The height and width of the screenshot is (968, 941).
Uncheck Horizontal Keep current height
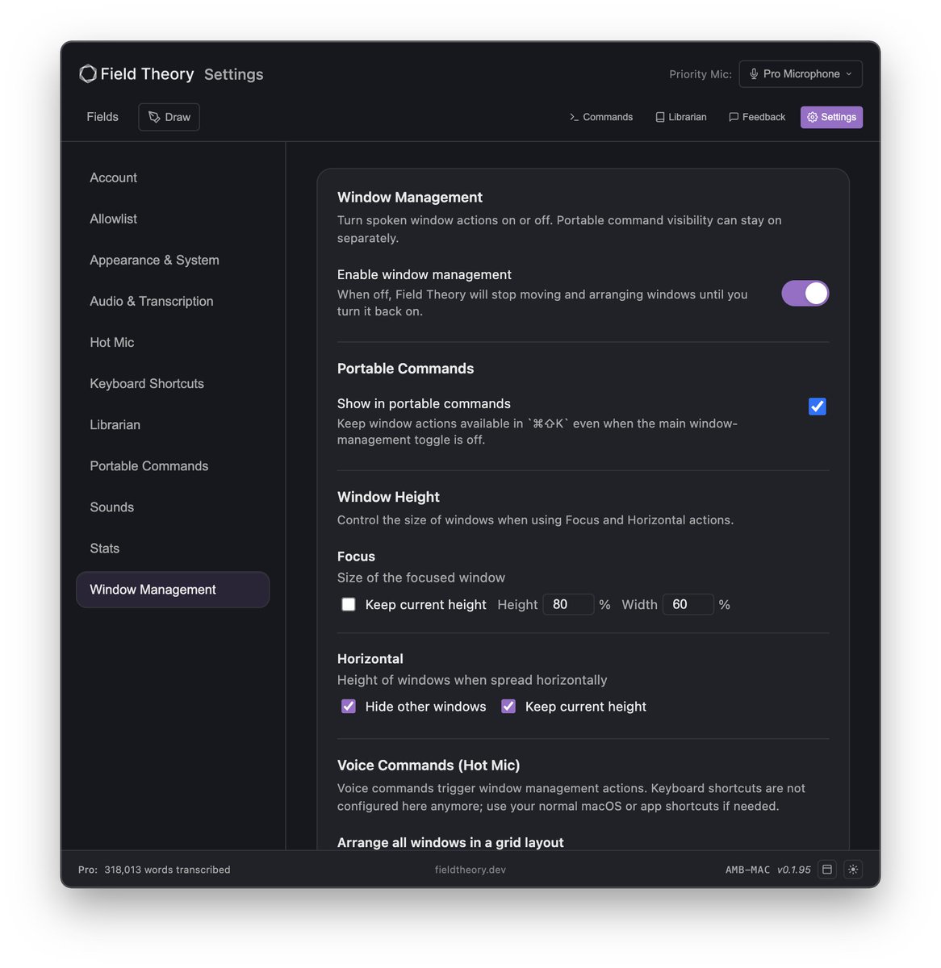coord(508,707)
